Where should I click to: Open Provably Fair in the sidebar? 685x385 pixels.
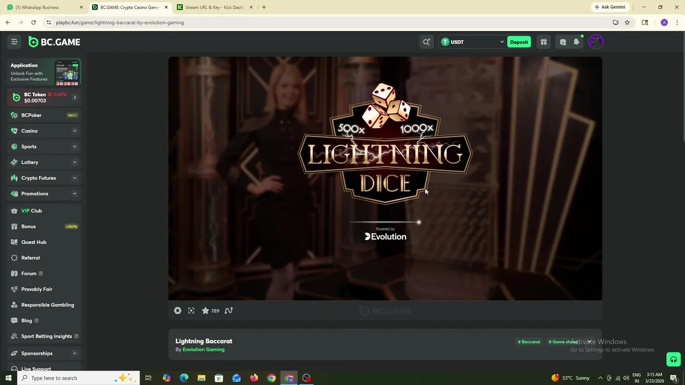(x=44, y=289)
